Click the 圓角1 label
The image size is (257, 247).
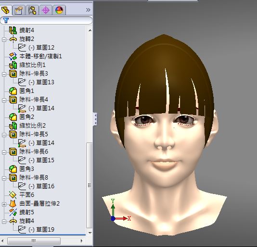[x=27, y=91]
